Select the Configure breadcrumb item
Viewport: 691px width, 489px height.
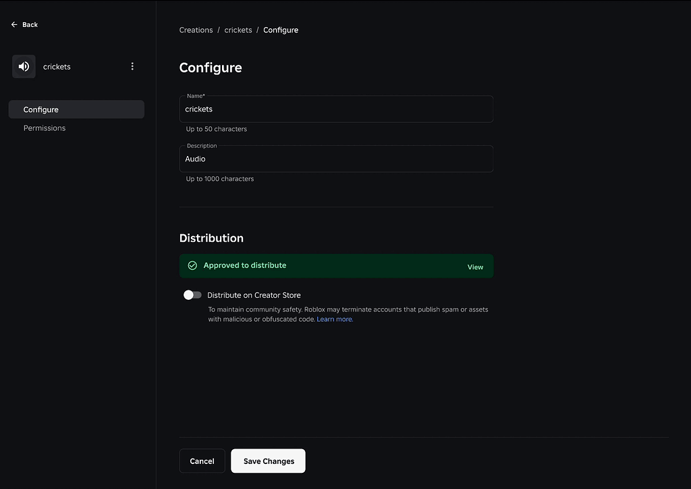[281, 30]
